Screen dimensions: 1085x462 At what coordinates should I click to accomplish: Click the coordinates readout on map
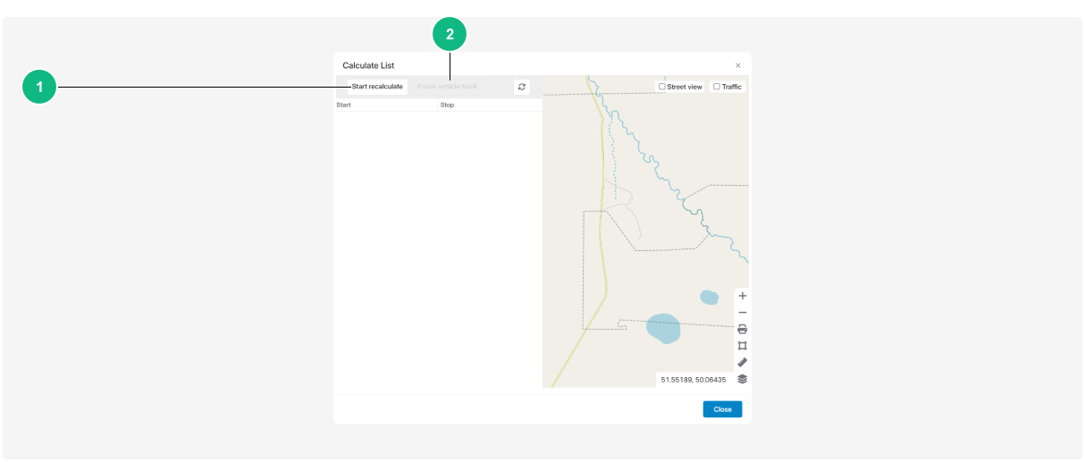point(693,380)
